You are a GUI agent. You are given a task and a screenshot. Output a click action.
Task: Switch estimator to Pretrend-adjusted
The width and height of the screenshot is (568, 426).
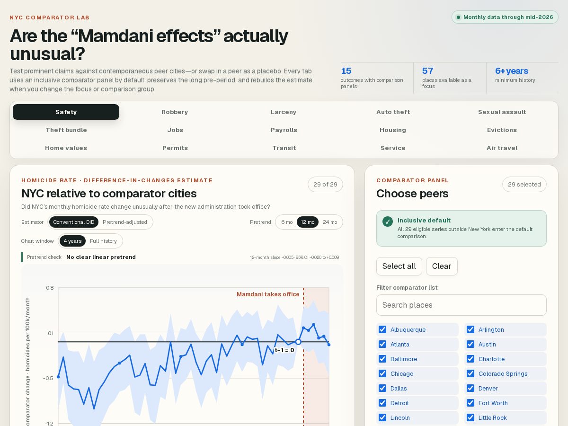click(x=125, y=222)
